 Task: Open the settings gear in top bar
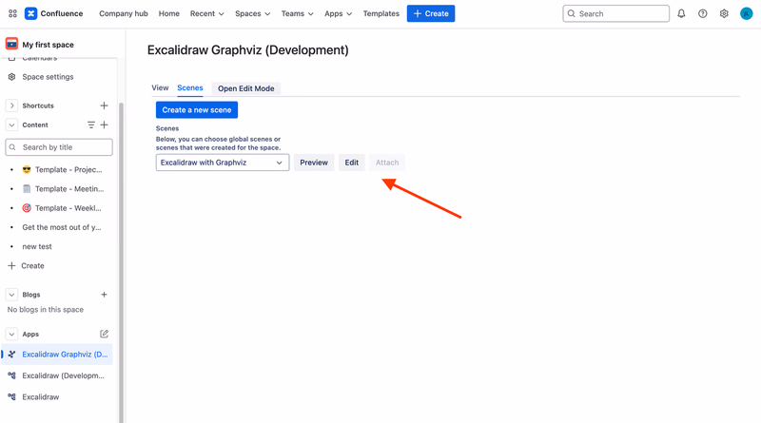(x=724, y=13)
